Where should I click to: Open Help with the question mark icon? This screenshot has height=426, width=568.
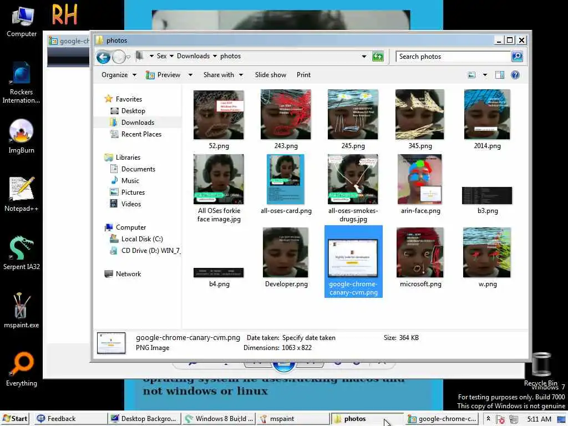pos(515,75)
